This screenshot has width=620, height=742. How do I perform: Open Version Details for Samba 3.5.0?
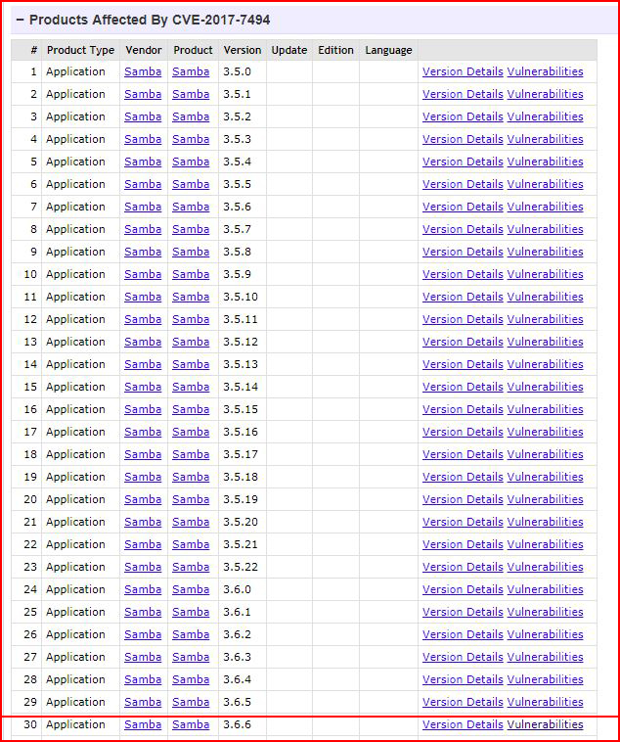pyautogui.click(x=463, y=71)
